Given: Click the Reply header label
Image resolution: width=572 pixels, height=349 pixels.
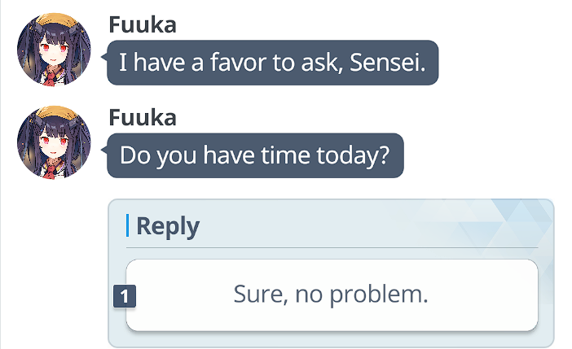Looking at the screenshot, I should pos(167,225).
